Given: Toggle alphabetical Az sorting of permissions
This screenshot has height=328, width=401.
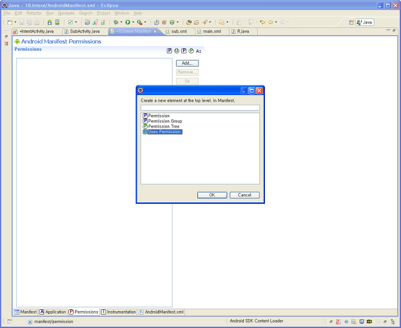Looking at the screenshot, I should coord(198,51).
